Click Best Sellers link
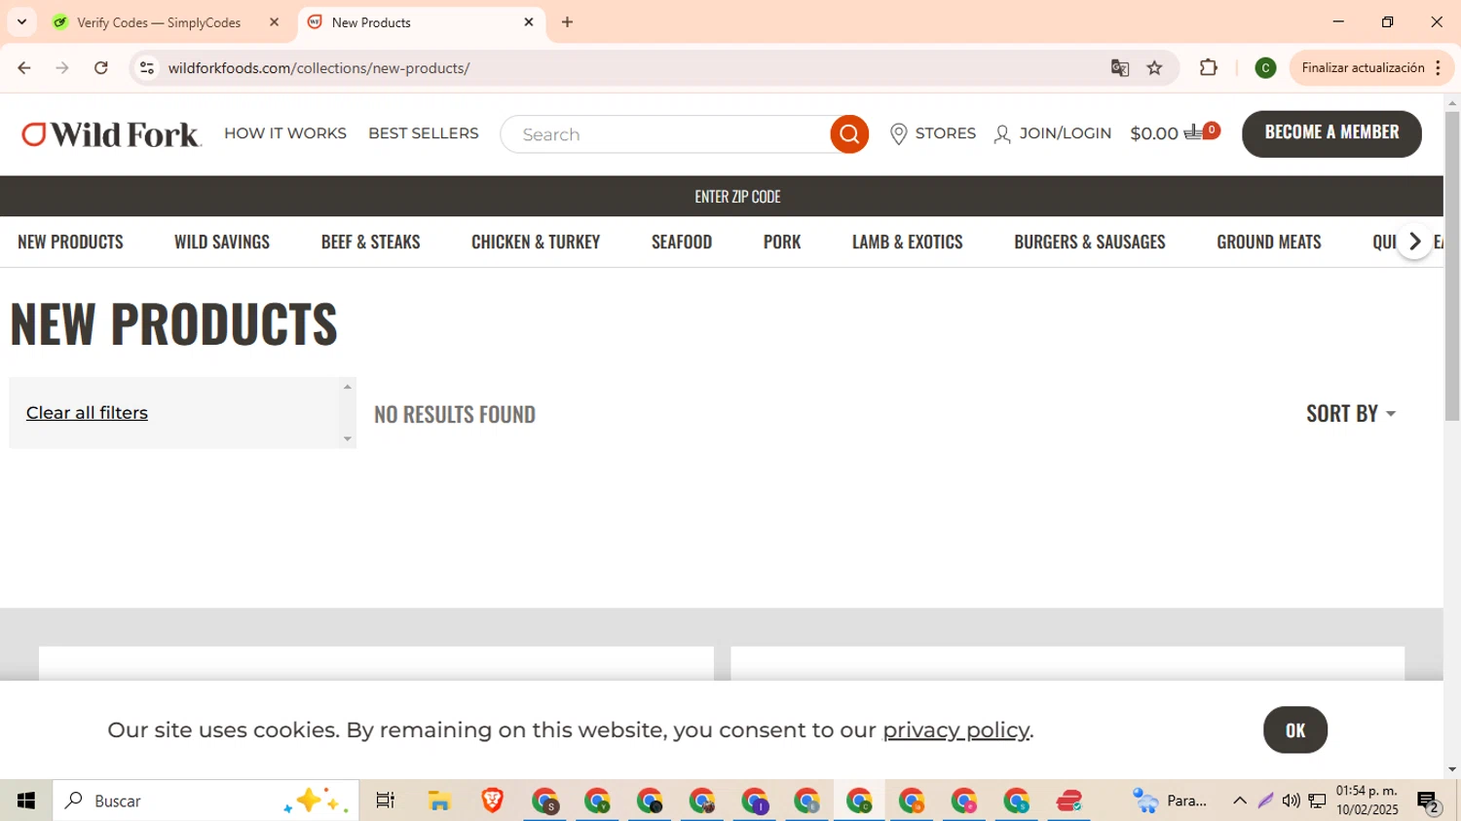Viewport: 1461px width, 821px height. point(424,133)
